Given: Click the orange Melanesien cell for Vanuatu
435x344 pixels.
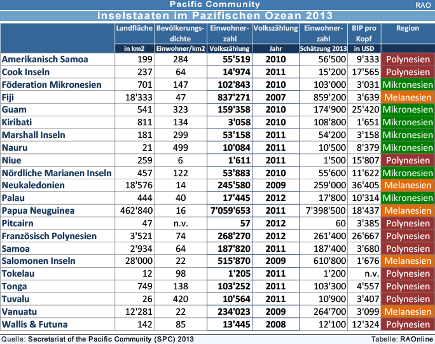Looking at the screenshot, I should point(407,312).
